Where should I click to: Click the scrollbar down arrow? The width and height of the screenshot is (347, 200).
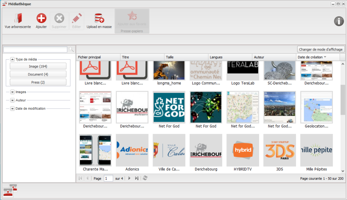343,171
